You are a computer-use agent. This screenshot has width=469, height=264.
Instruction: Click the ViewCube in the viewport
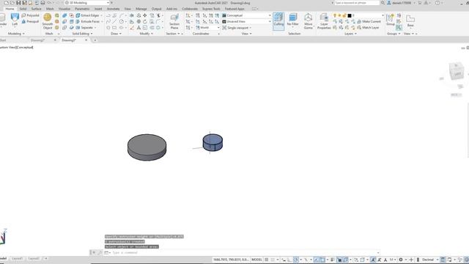pyautogui.click(x=457, y=72)
